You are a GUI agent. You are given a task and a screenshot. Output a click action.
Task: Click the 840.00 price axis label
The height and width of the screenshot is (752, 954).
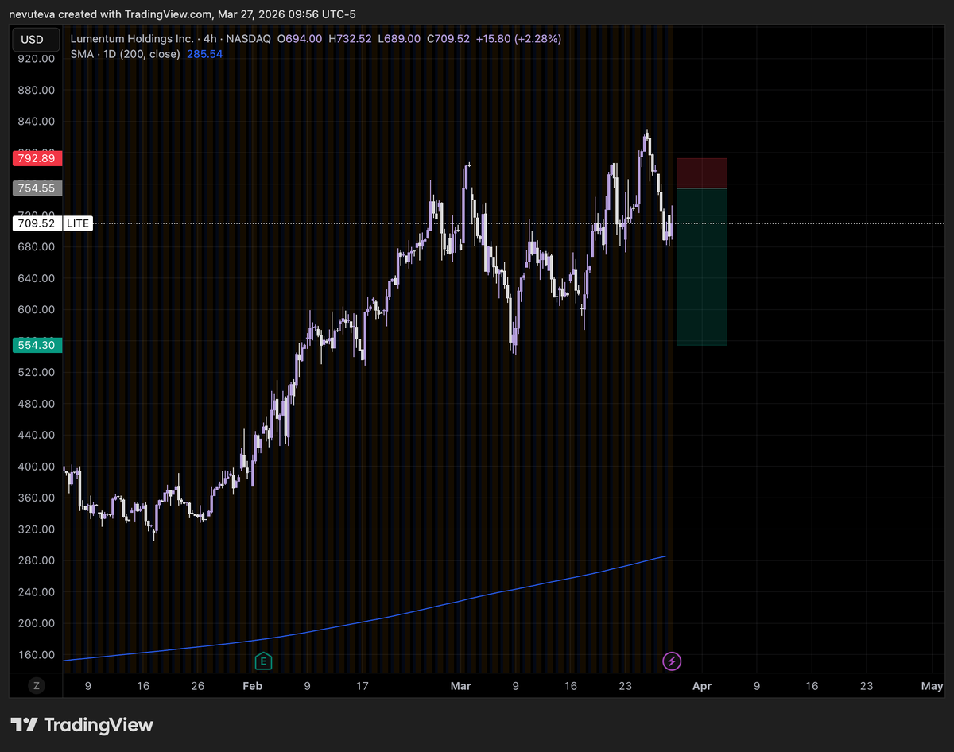(37, 122)
